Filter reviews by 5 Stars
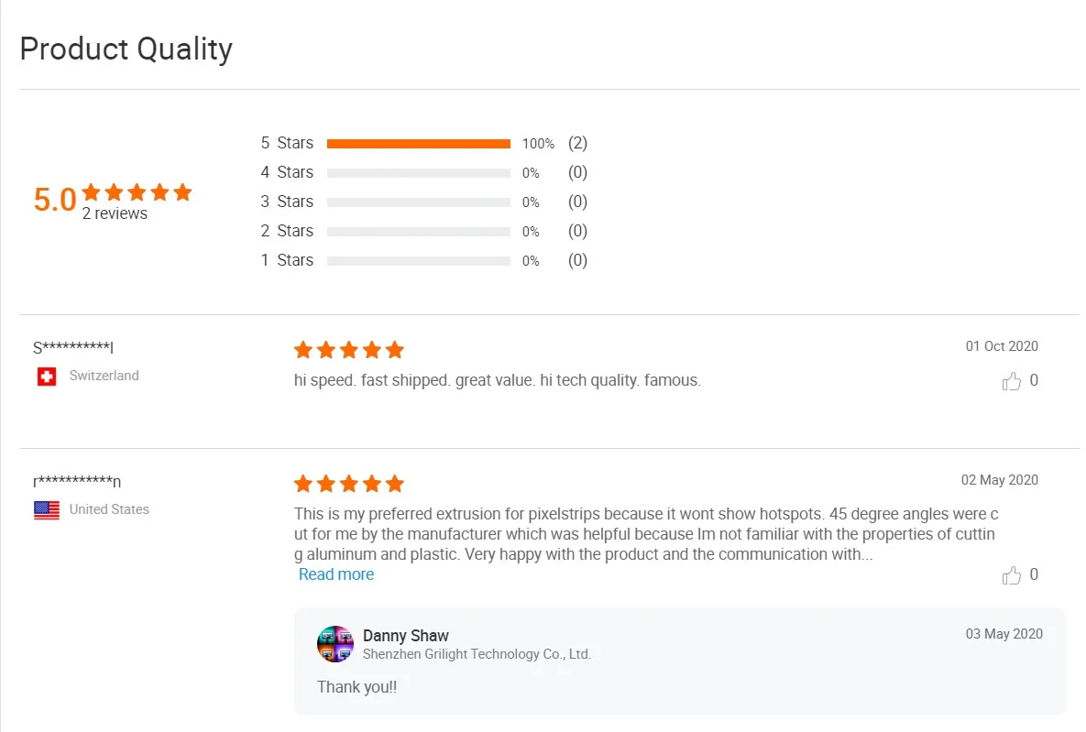1086x732 pixels. (x=287, y=143)
